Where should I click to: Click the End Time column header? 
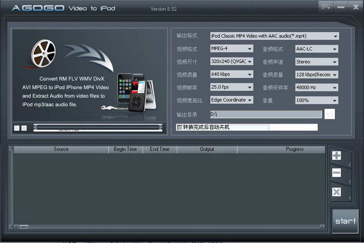160,150
